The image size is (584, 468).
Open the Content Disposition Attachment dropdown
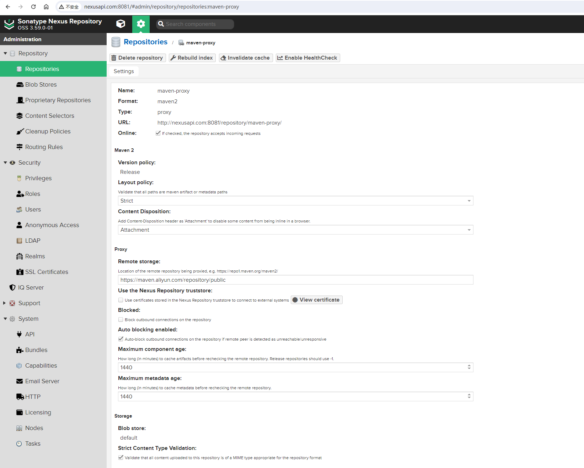295,230
